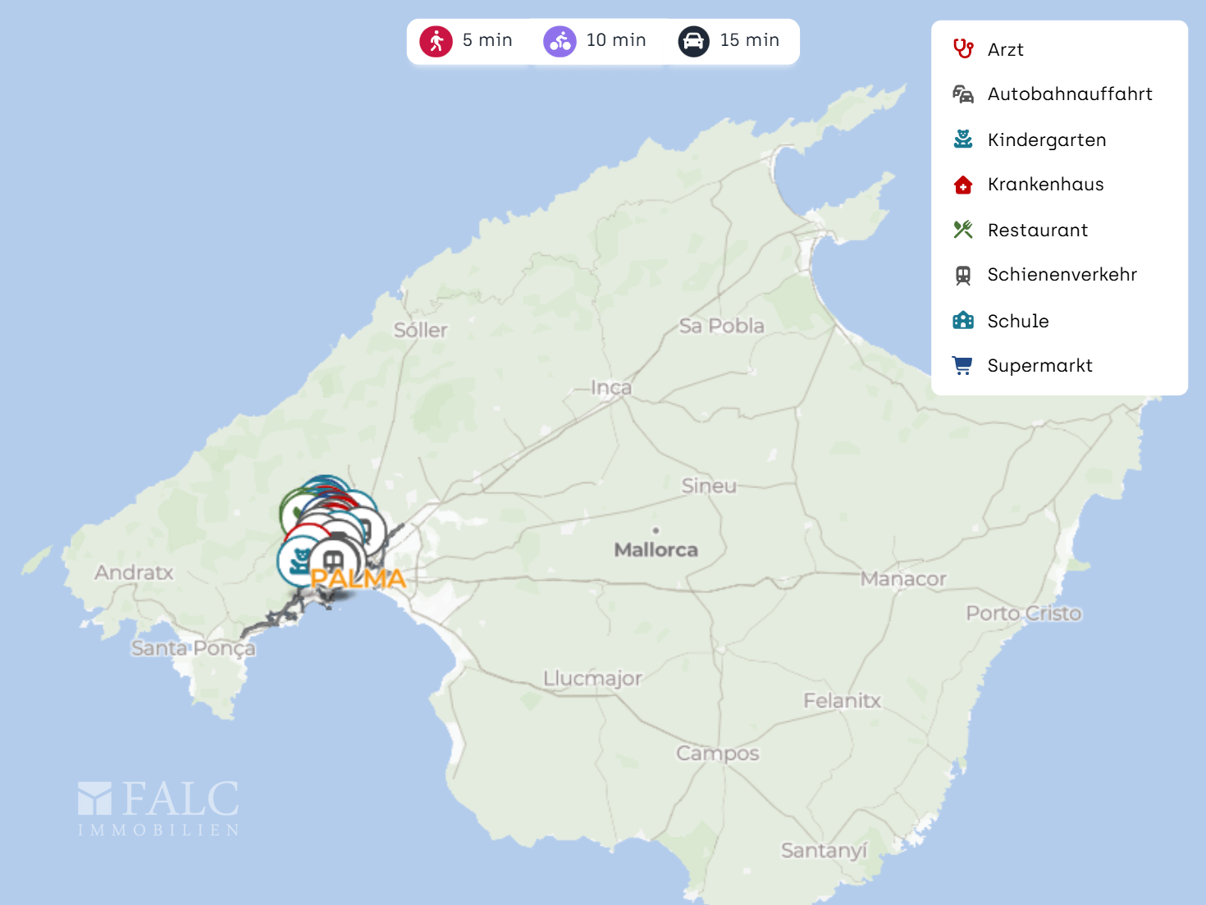Click the Schule legend text
The image size is (1206, 905).
coord(1017,322)
